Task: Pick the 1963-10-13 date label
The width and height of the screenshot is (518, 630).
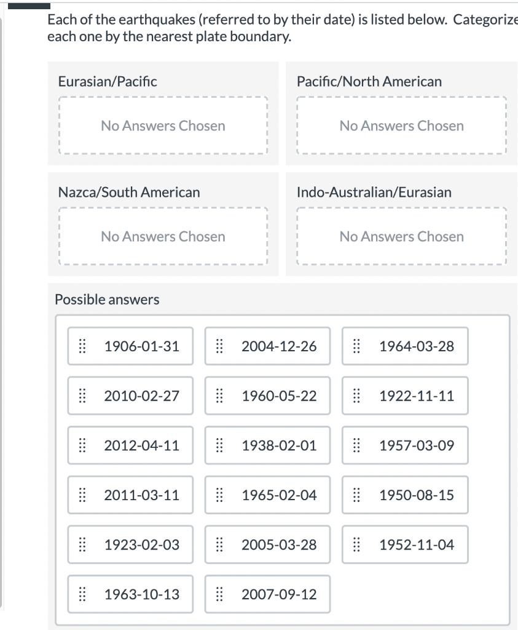Action: pos(142,594)
